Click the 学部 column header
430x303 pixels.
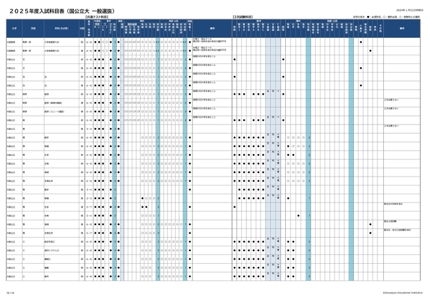coord(31,29)
